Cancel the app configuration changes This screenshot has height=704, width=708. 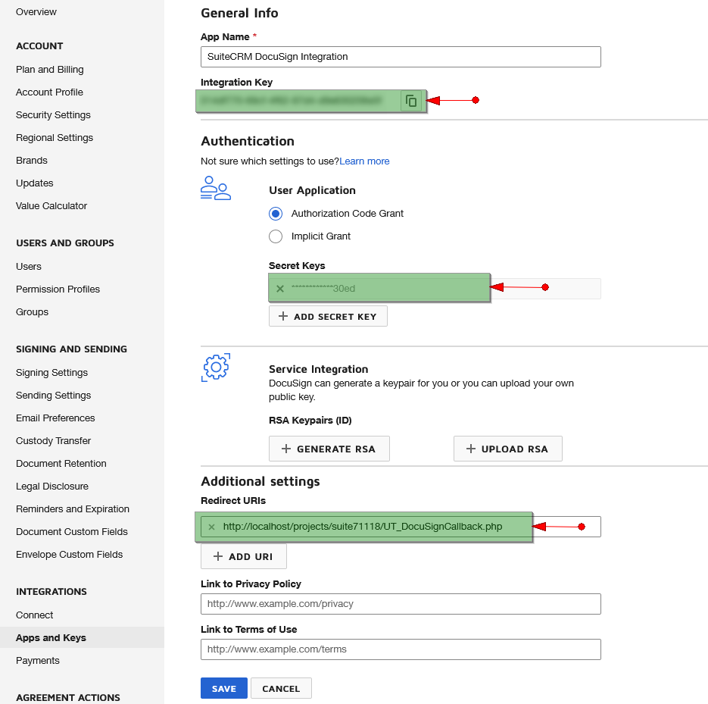click(281, 688)
